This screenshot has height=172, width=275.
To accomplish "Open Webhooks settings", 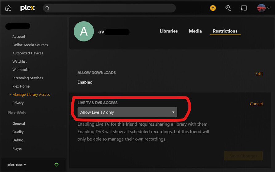I will pos(21,70).
